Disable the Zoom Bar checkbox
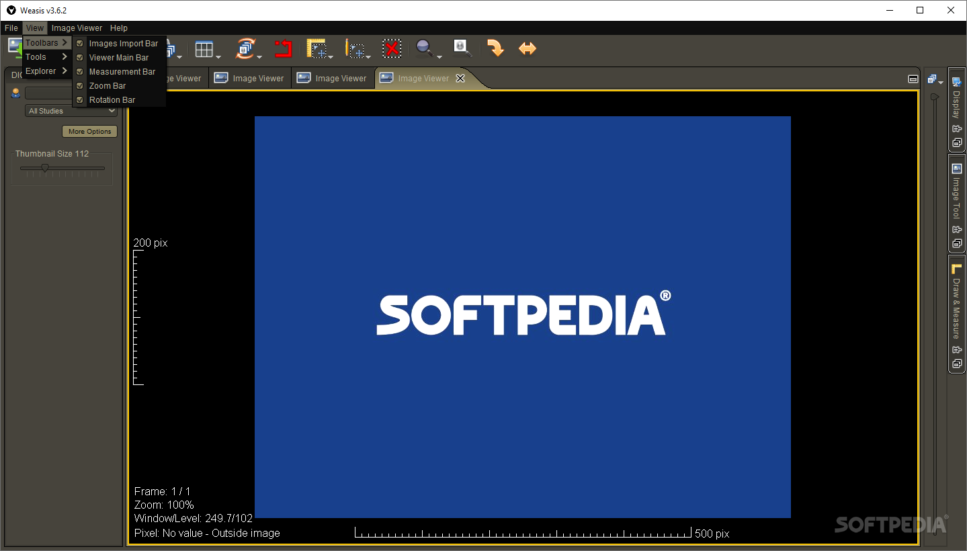The width and height of the screenshot is (967, 551). pyautogui.click(x=80, y=86)
